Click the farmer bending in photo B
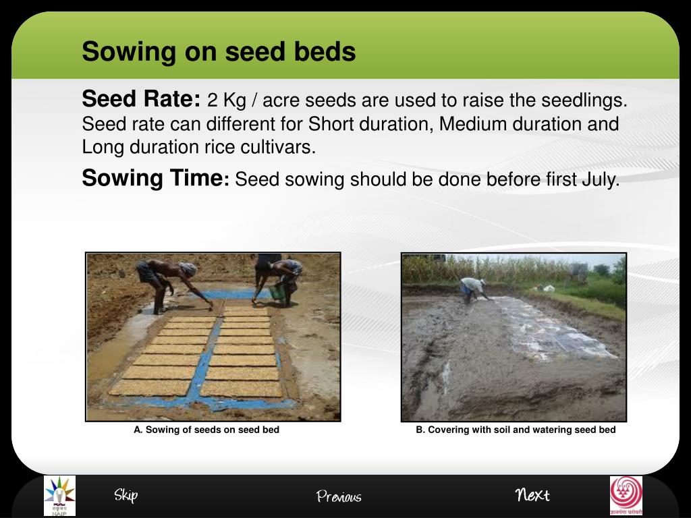The width and height of the screenshot is (691, 518). pyautogui.click(x=473, y=290)
